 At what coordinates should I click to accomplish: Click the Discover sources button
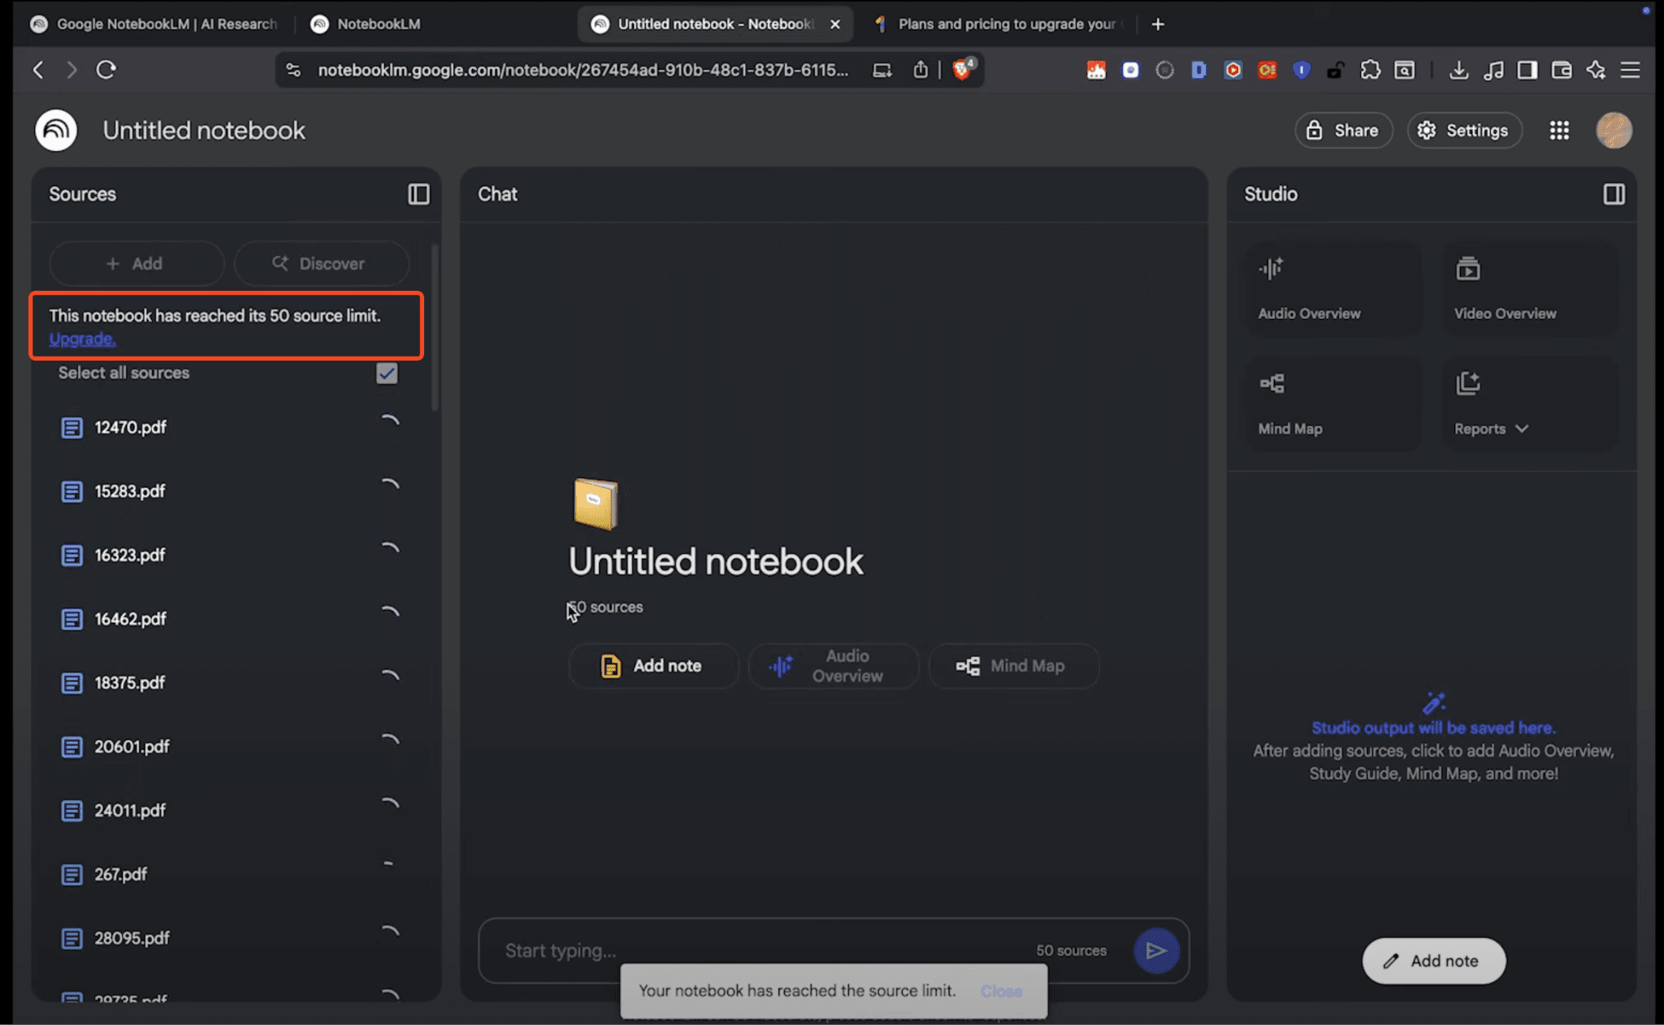point(322,263)
